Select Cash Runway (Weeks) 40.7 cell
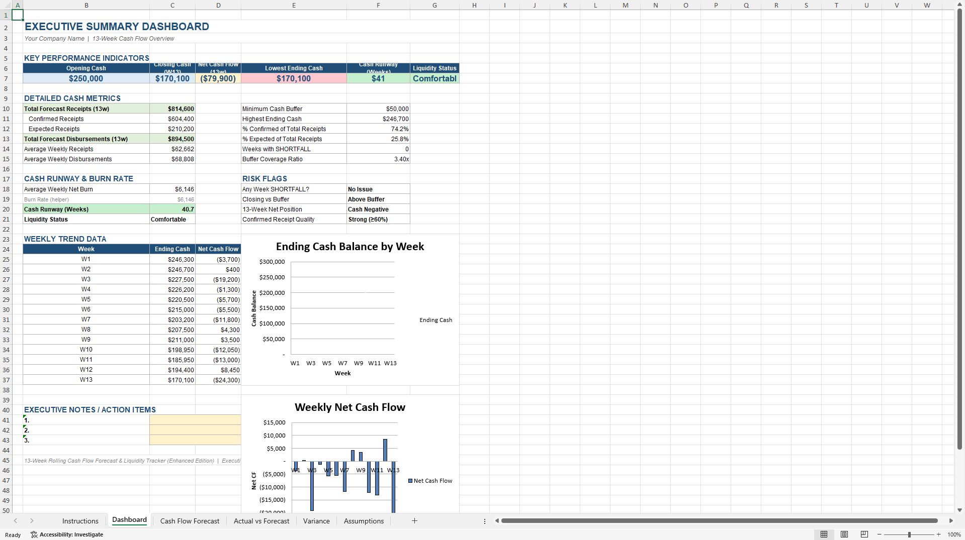 pyautogui.click(x=172, y=209)
